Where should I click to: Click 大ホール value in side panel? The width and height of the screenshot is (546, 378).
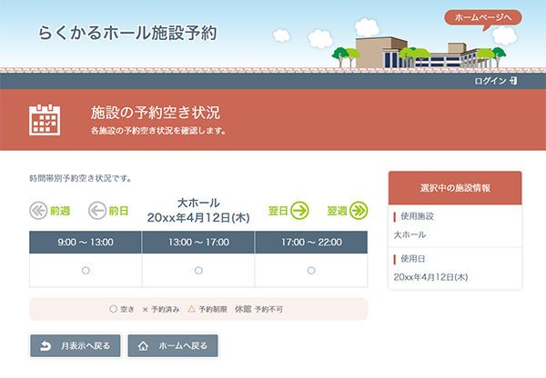409,234
